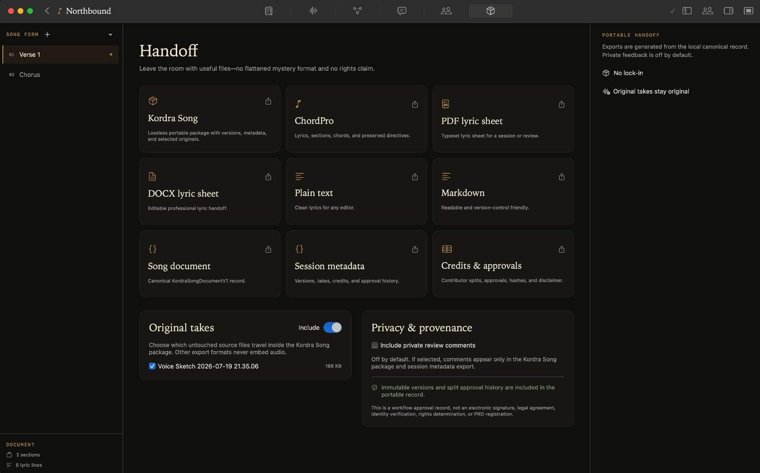Screen dimensions: 760x473
Task: Click "6 lyric lines" in Document panel
Action: click(x=29, y=465)
